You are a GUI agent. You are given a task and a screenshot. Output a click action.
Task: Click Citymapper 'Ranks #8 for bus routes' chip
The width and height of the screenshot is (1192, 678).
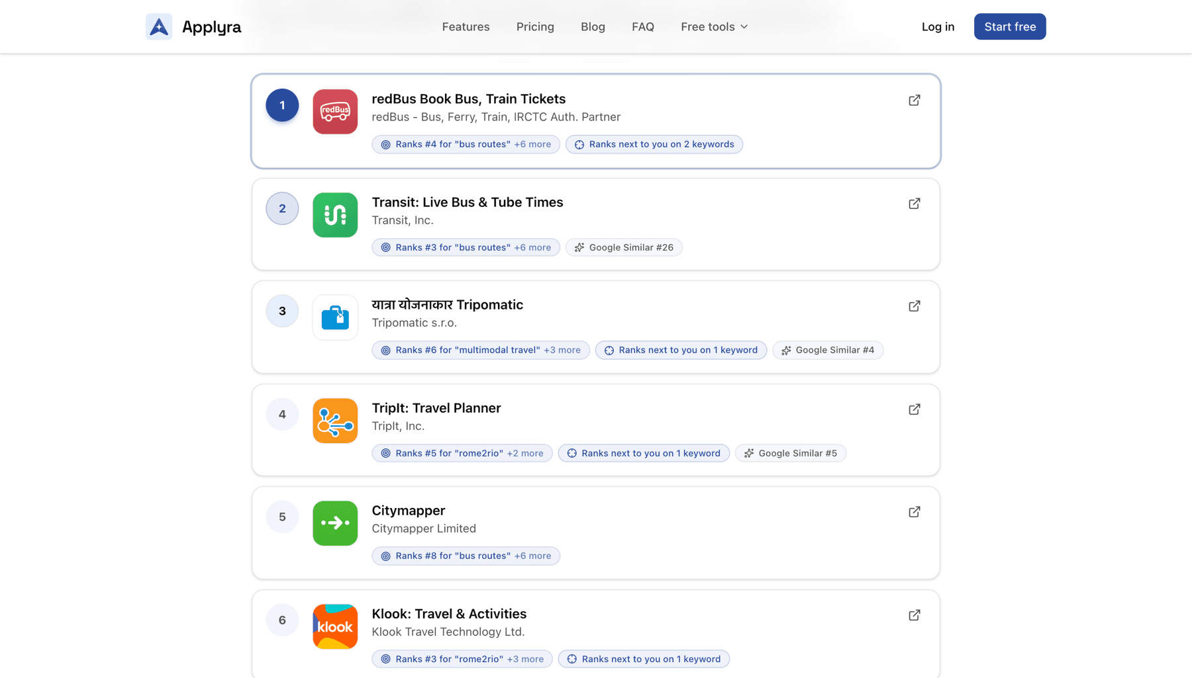coord(466,556)
